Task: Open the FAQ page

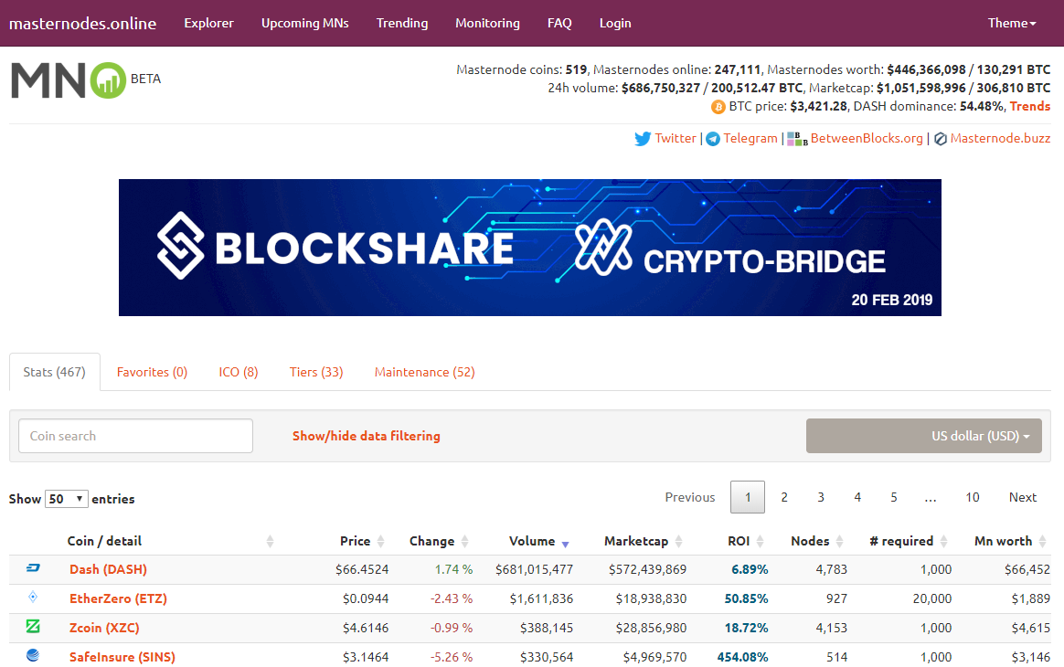Action: point(559,23)
